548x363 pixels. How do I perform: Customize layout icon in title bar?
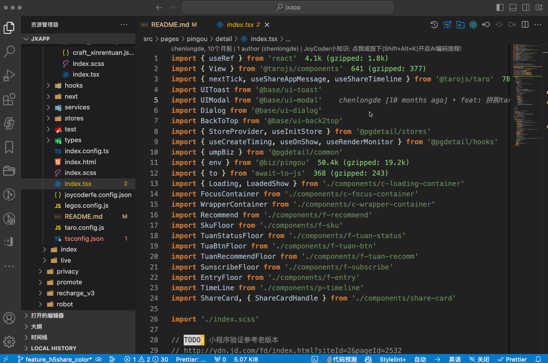coord(539,8)
